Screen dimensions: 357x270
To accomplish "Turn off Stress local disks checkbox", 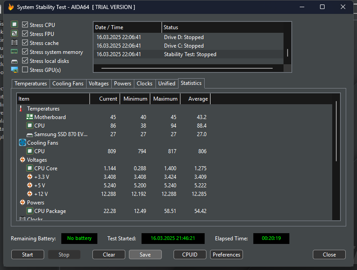I will 25,61.
